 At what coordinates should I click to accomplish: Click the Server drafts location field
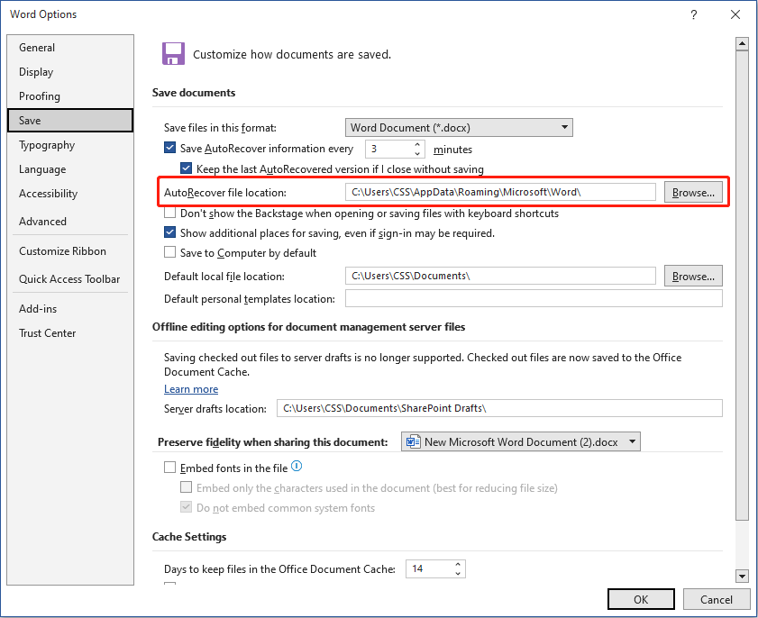click(x=499, y=408)
